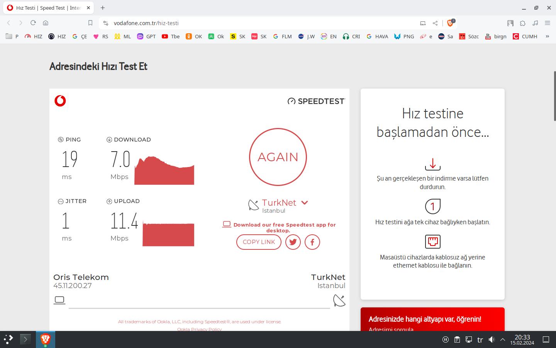Image resolution: width=556 pixels, height=348 pixels.
Task: Open Brave Shields lion icon
Action: (x=450, y=23)
